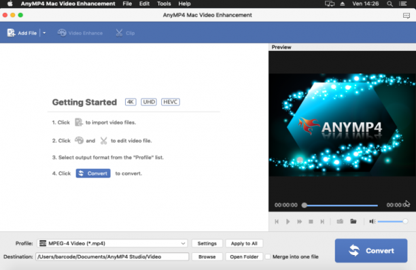Click the eject icon in menu bar

click(x=343, y=3)
